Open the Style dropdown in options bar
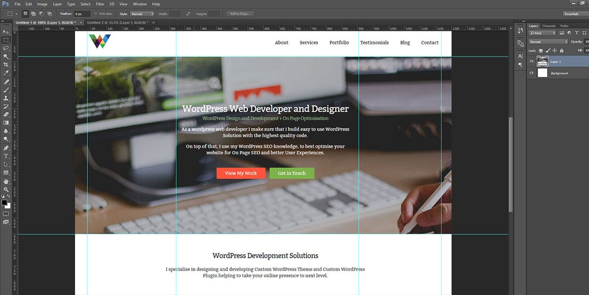This screenshot has width=589, height=295. click(x=141, y=14)
